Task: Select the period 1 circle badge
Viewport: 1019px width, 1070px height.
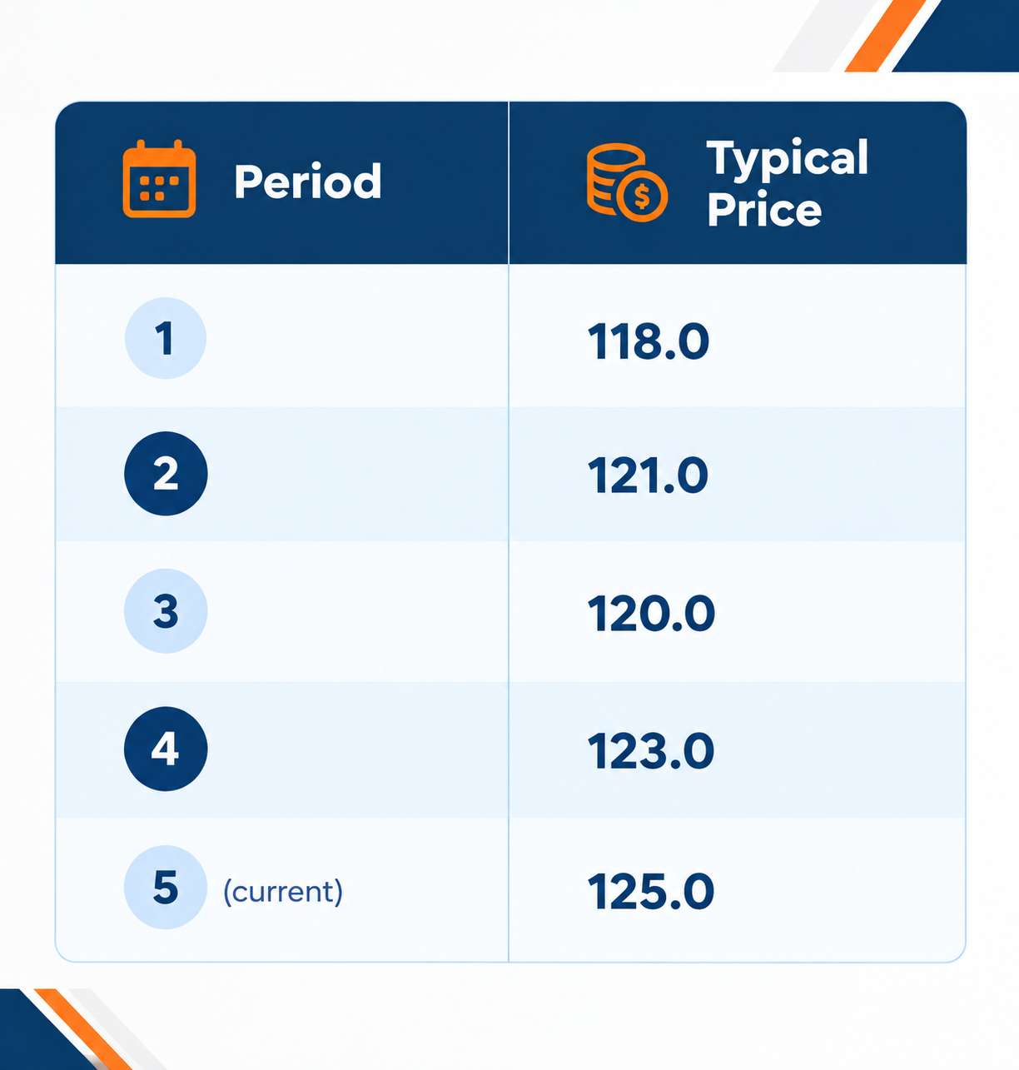Action: point(166,338)
